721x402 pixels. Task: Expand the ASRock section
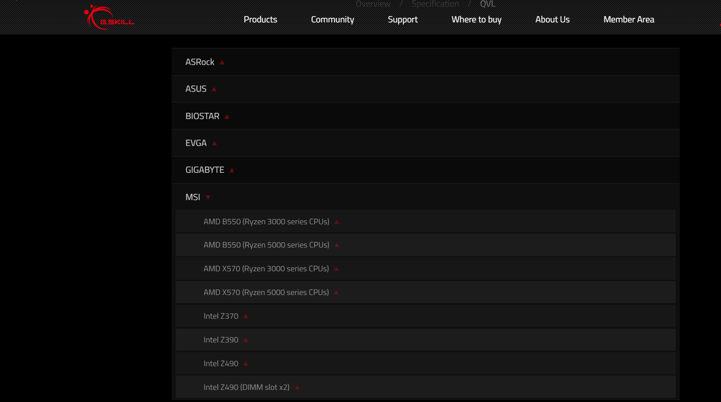pyautogui.click(x=425, y=62)
